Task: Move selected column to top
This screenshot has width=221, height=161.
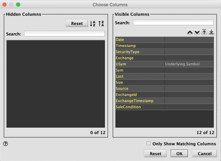Action: coord(204,32)
